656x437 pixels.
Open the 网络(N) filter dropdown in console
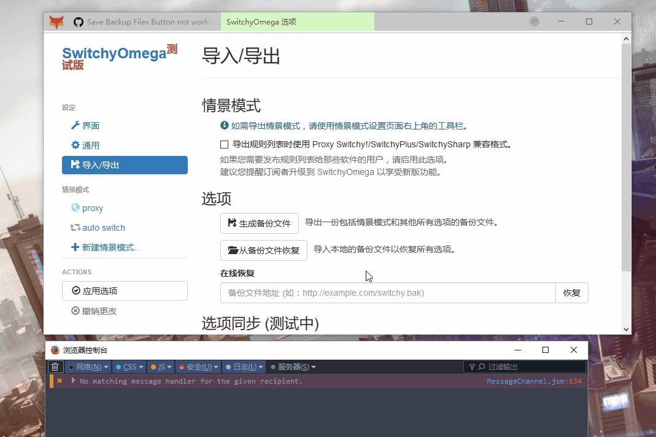[88, 367]
